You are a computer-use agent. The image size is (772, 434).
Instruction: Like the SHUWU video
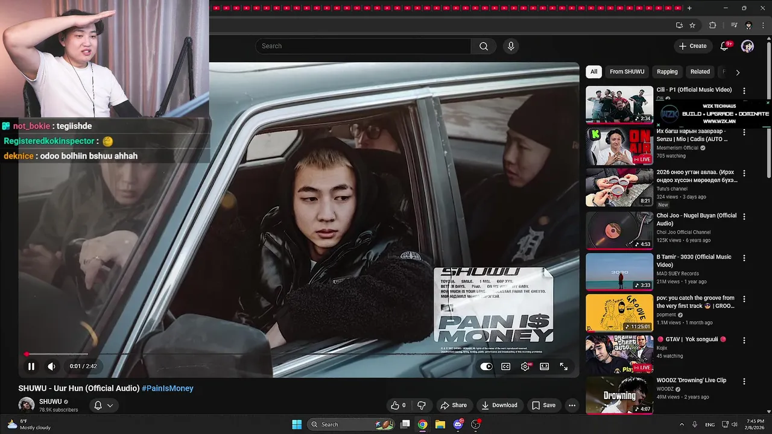coord(398,405)
